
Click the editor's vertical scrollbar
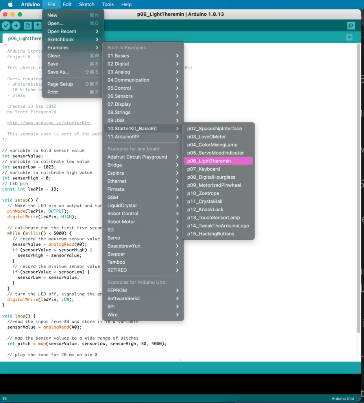click(x=358, y=189)
